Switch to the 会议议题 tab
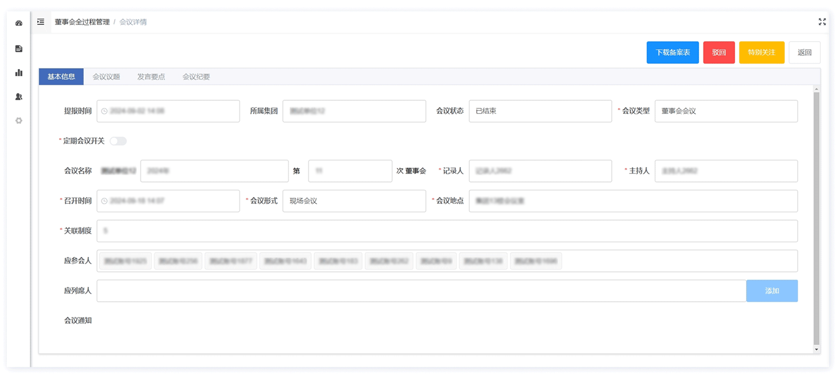The image size is (838, 381). 106,77
